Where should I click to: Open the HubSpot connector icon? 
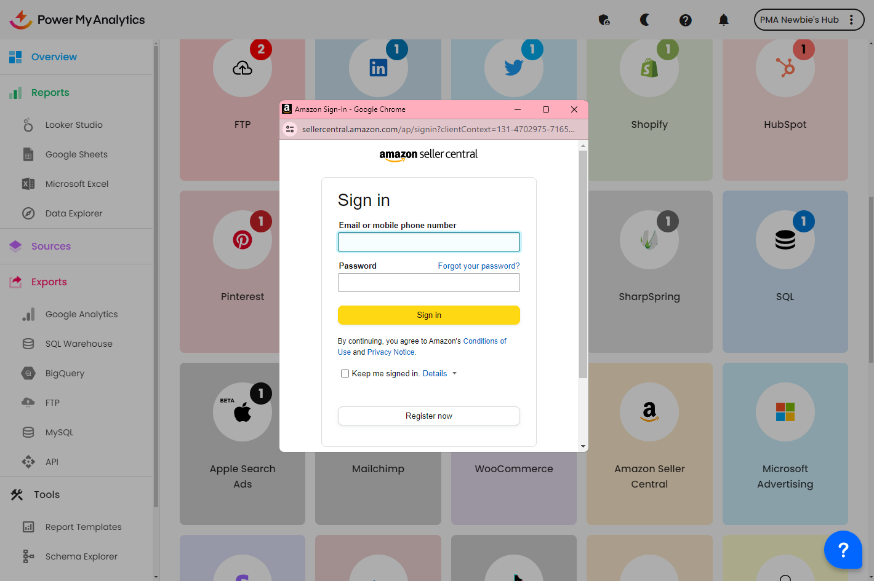coord(785,68)
